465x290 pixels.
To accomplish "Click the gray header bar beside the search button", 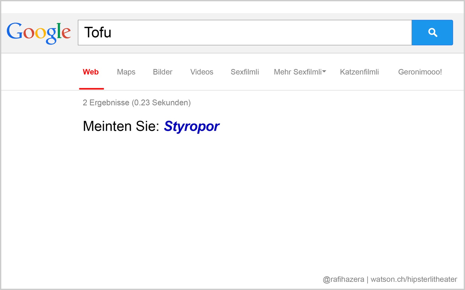I will (x=458, y=33).
